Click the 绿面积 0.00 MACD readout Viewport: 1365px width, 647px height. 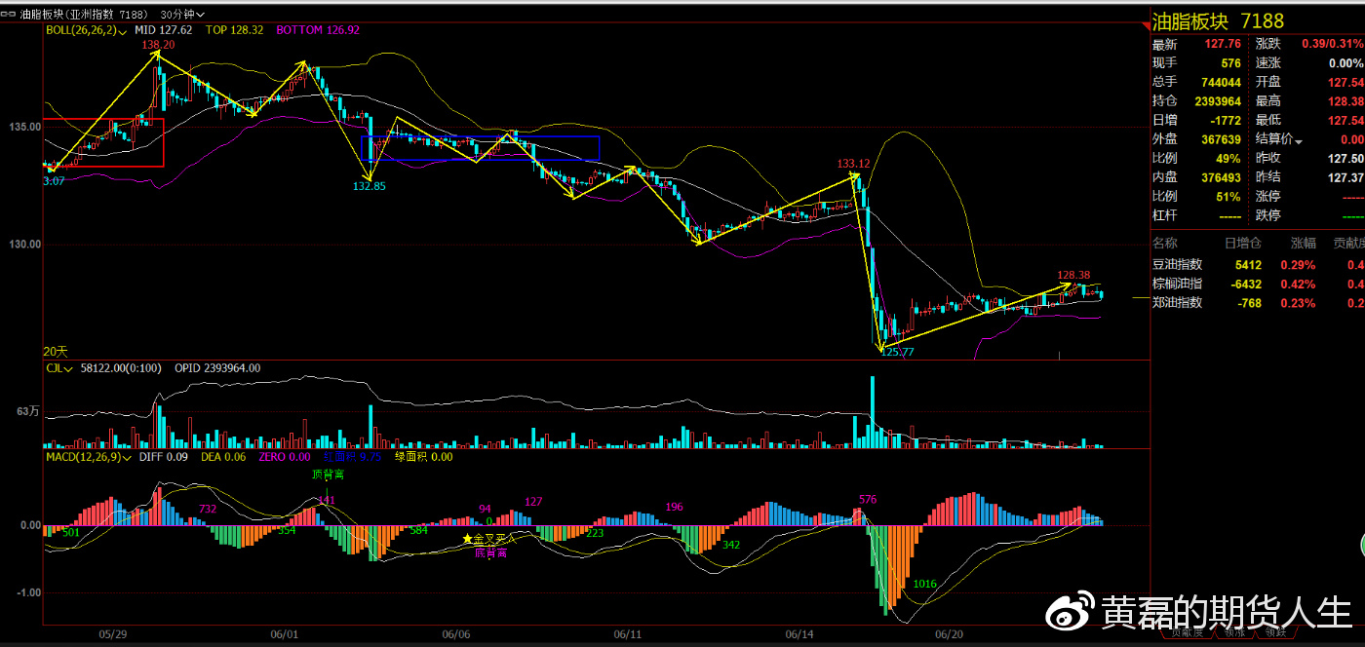coord(423,456)
